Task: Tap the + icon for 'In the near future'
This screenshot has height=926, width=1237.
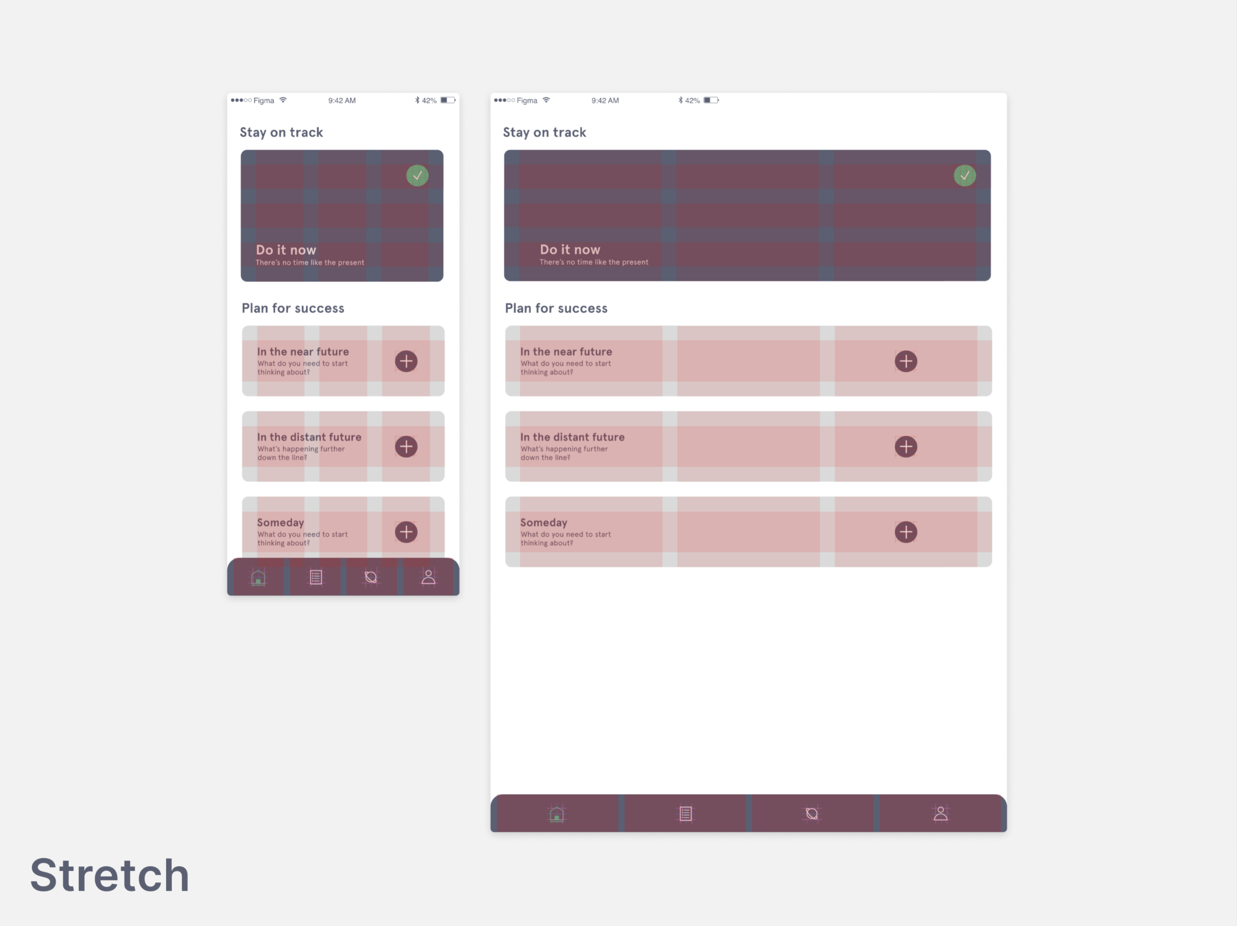Action: pyautogui.click(x=407, y=361)
